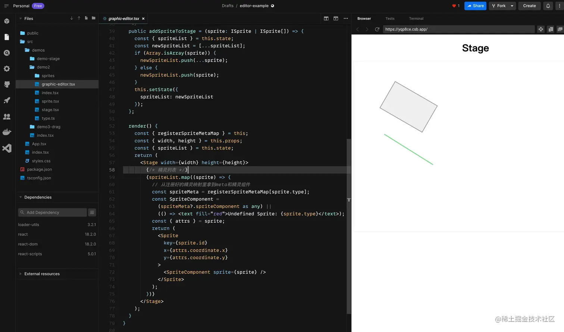Click the Create button
Viewport: 564px width, 332px height.
click(x=529, y=6)
